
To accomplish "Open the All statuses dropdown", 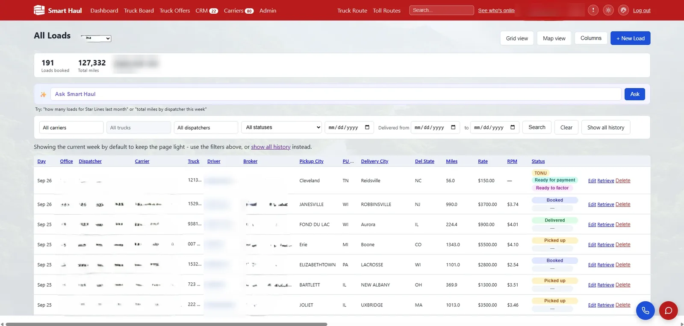I will click(282, 127).
